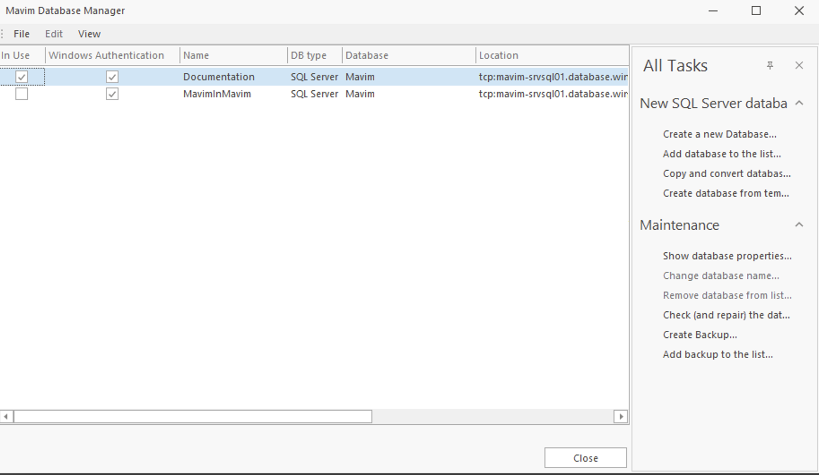Click SQL Server cell in Documentation row
Viewport: 819px width, 475px height.
[314, 77]
